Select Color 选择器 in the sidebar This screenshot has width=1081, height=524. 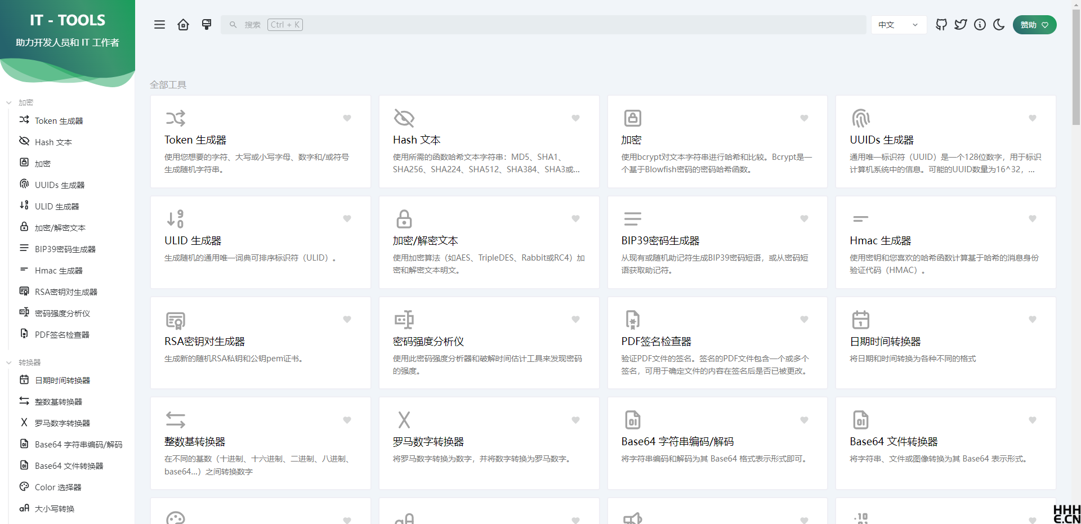(57, 487)
